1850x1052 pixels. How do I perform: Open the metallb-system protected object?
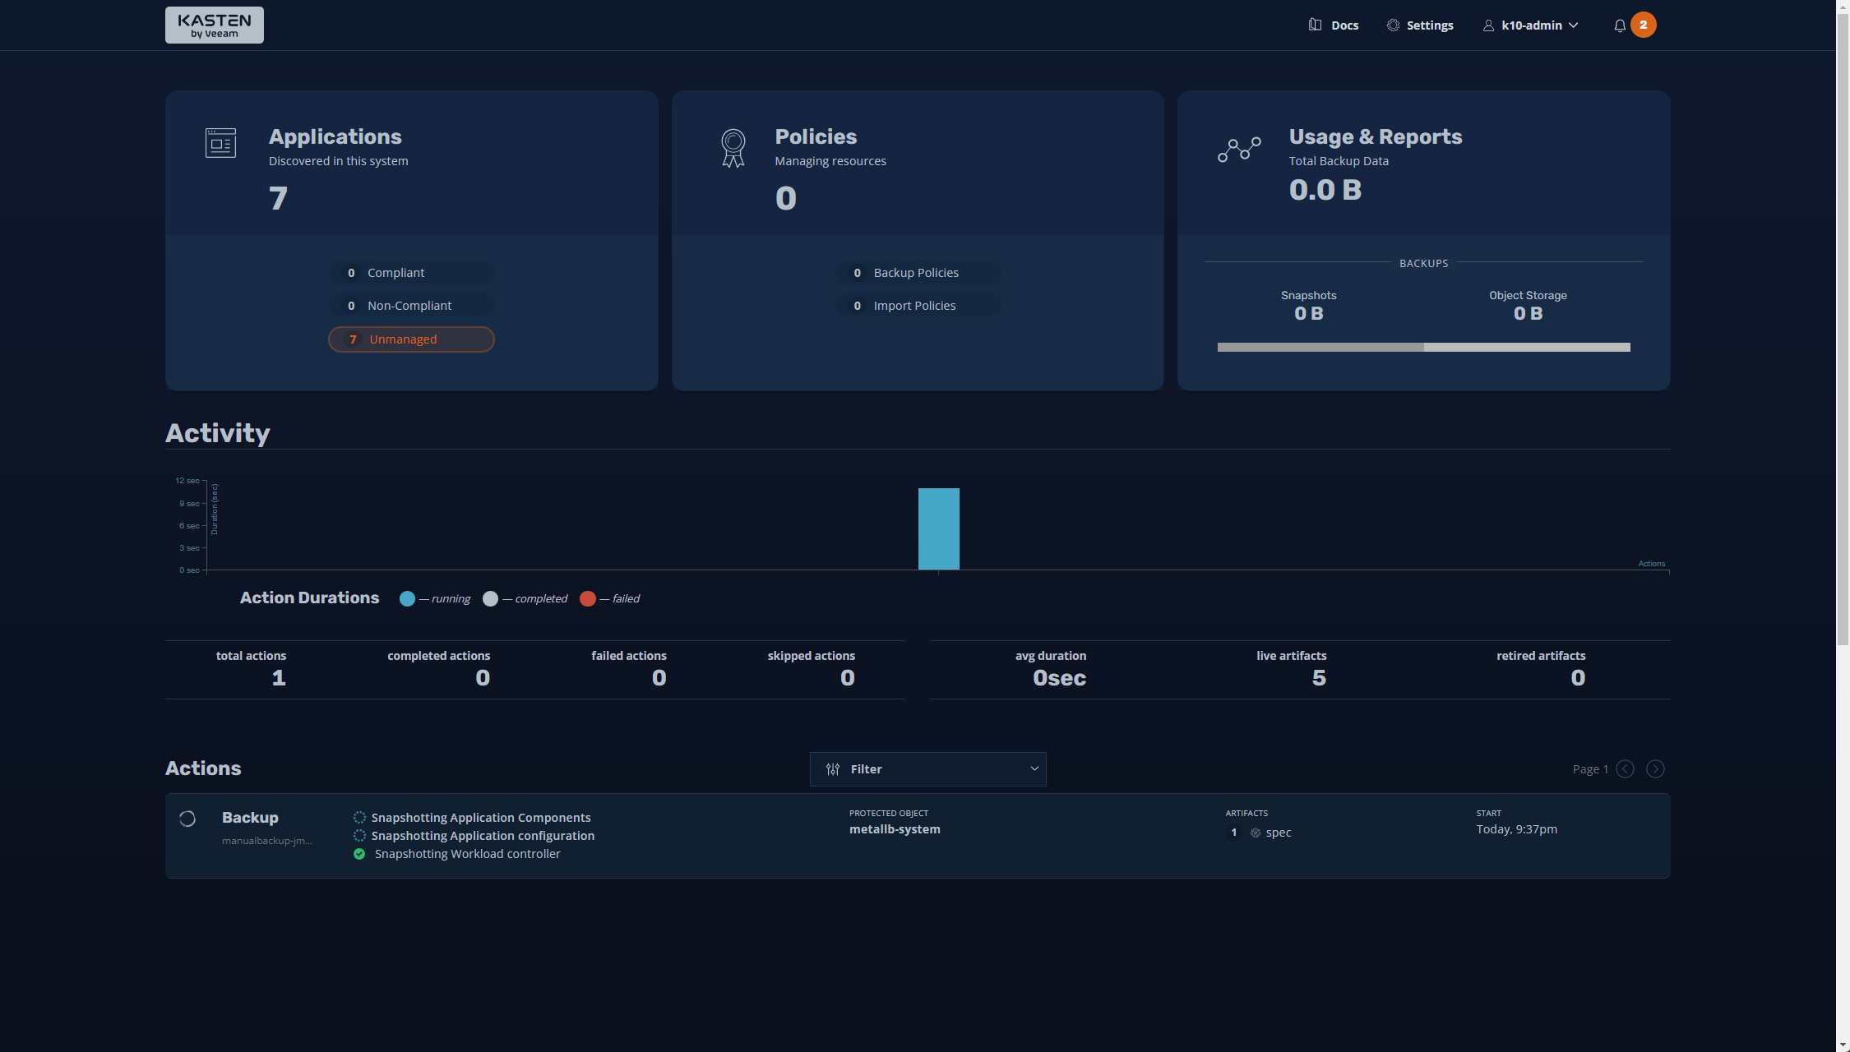point(895,829)
